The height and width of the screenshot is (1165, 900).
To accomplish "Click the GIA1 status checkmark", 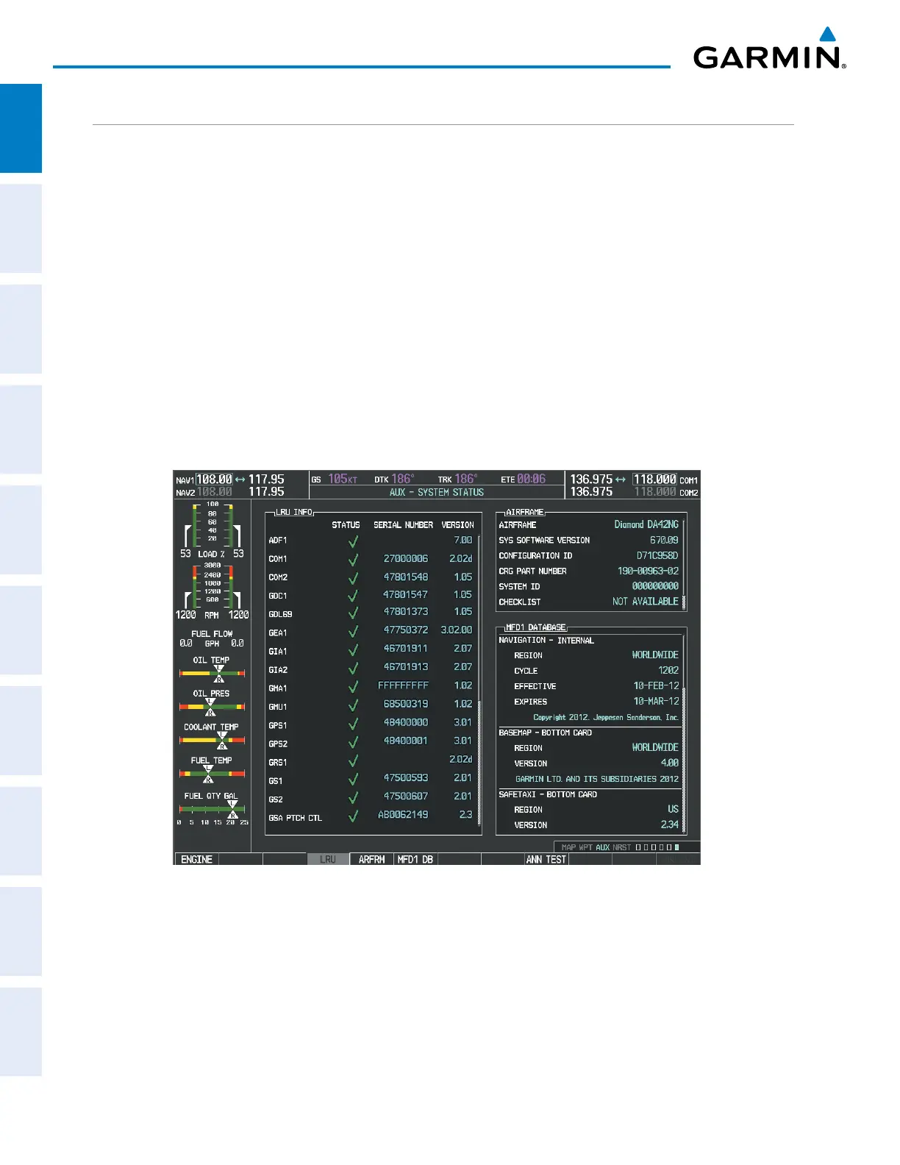I will pos(353,651).
